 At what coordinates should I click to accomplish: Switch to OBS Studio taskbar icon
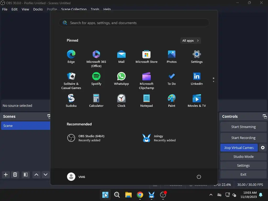pyautogui.click(x=163, y=195)
